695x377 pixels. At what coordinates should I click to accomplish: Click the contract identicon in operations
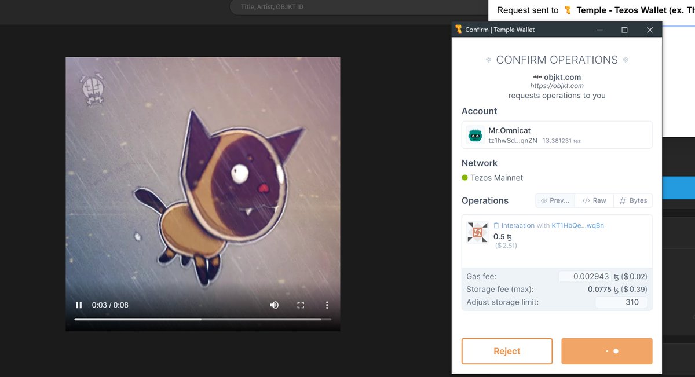478,232
